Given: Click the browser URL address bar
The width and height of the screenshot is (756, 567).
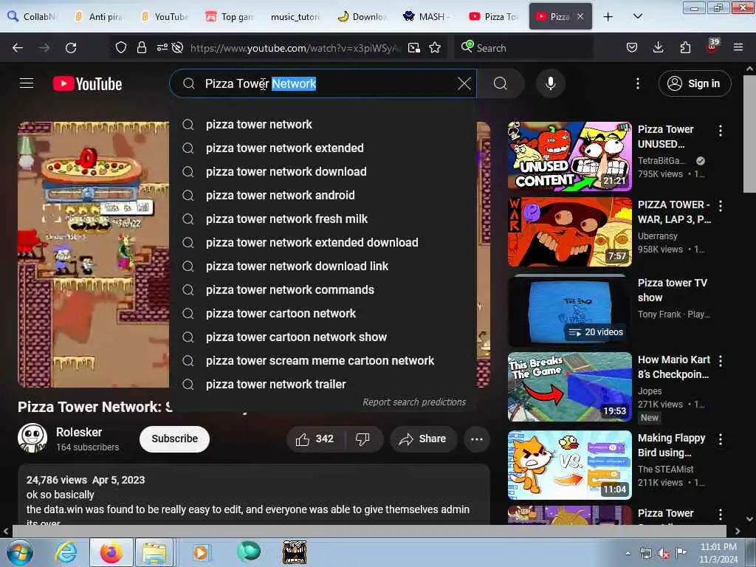Looking at the screenshot, I should [x=295, y=48].
